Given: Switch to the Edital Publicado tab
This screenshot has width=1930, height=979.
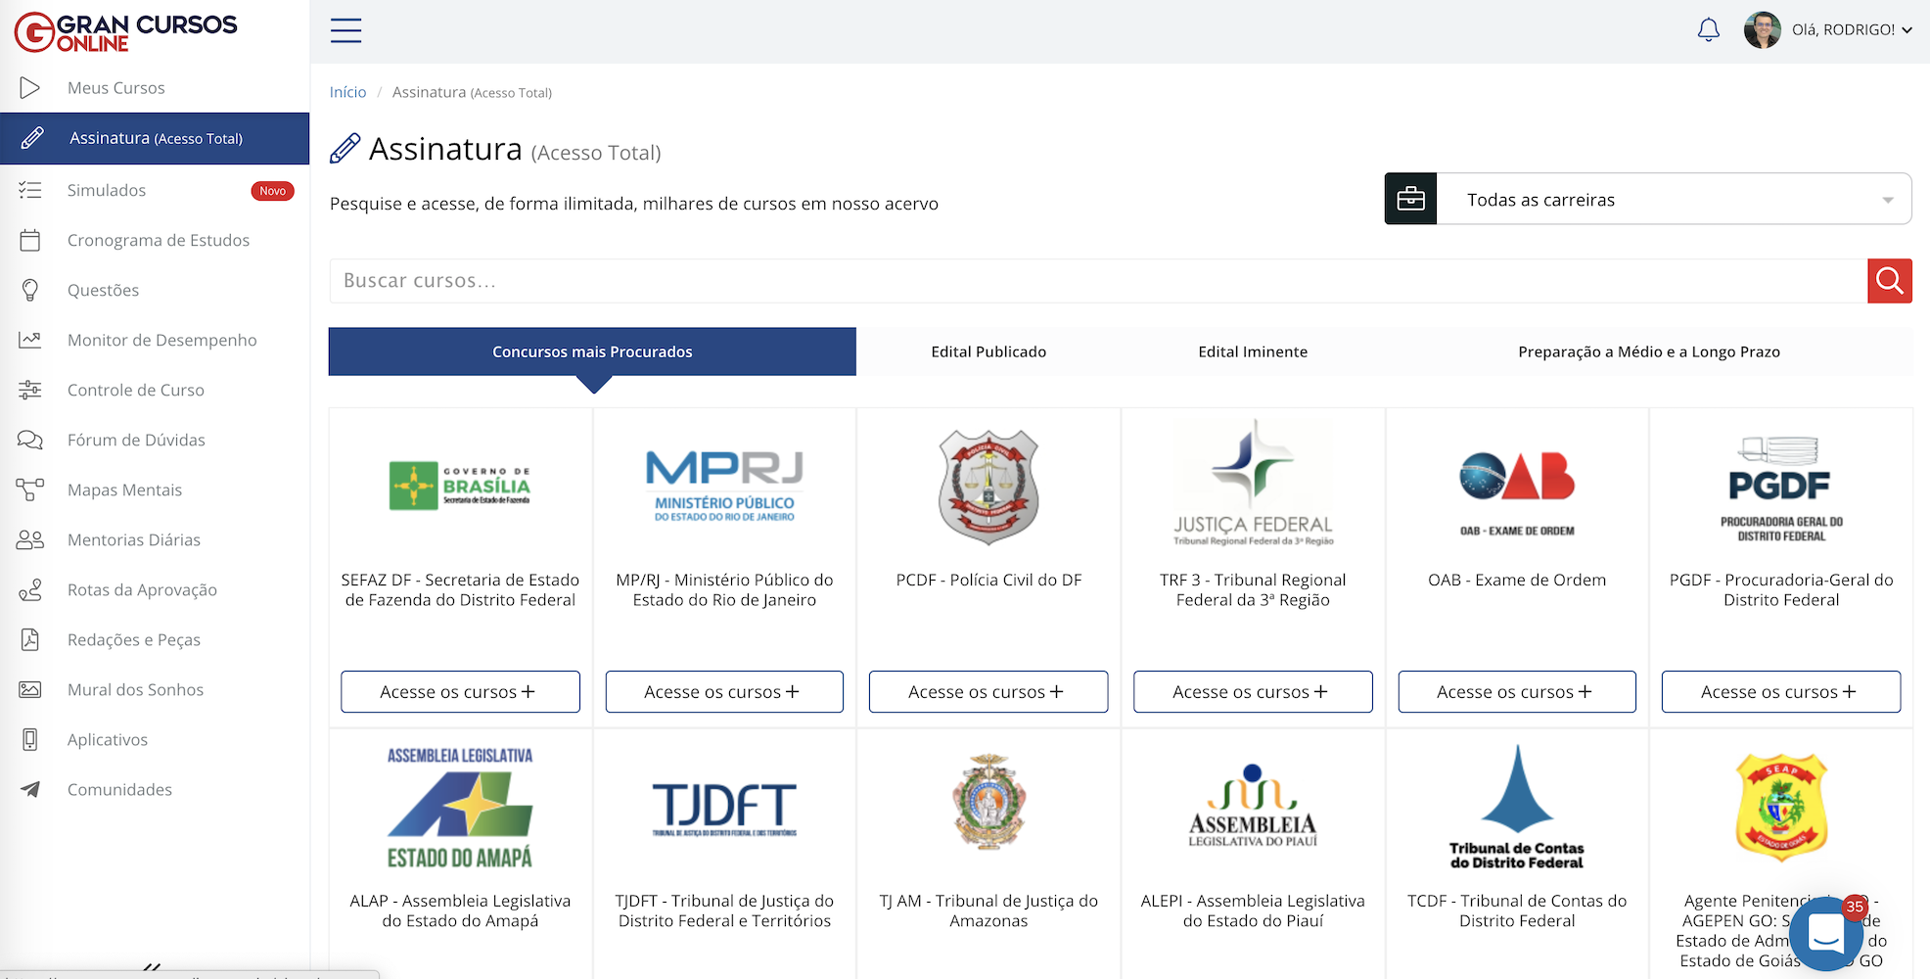Looking at the screenshot, I should pos(988,351).
